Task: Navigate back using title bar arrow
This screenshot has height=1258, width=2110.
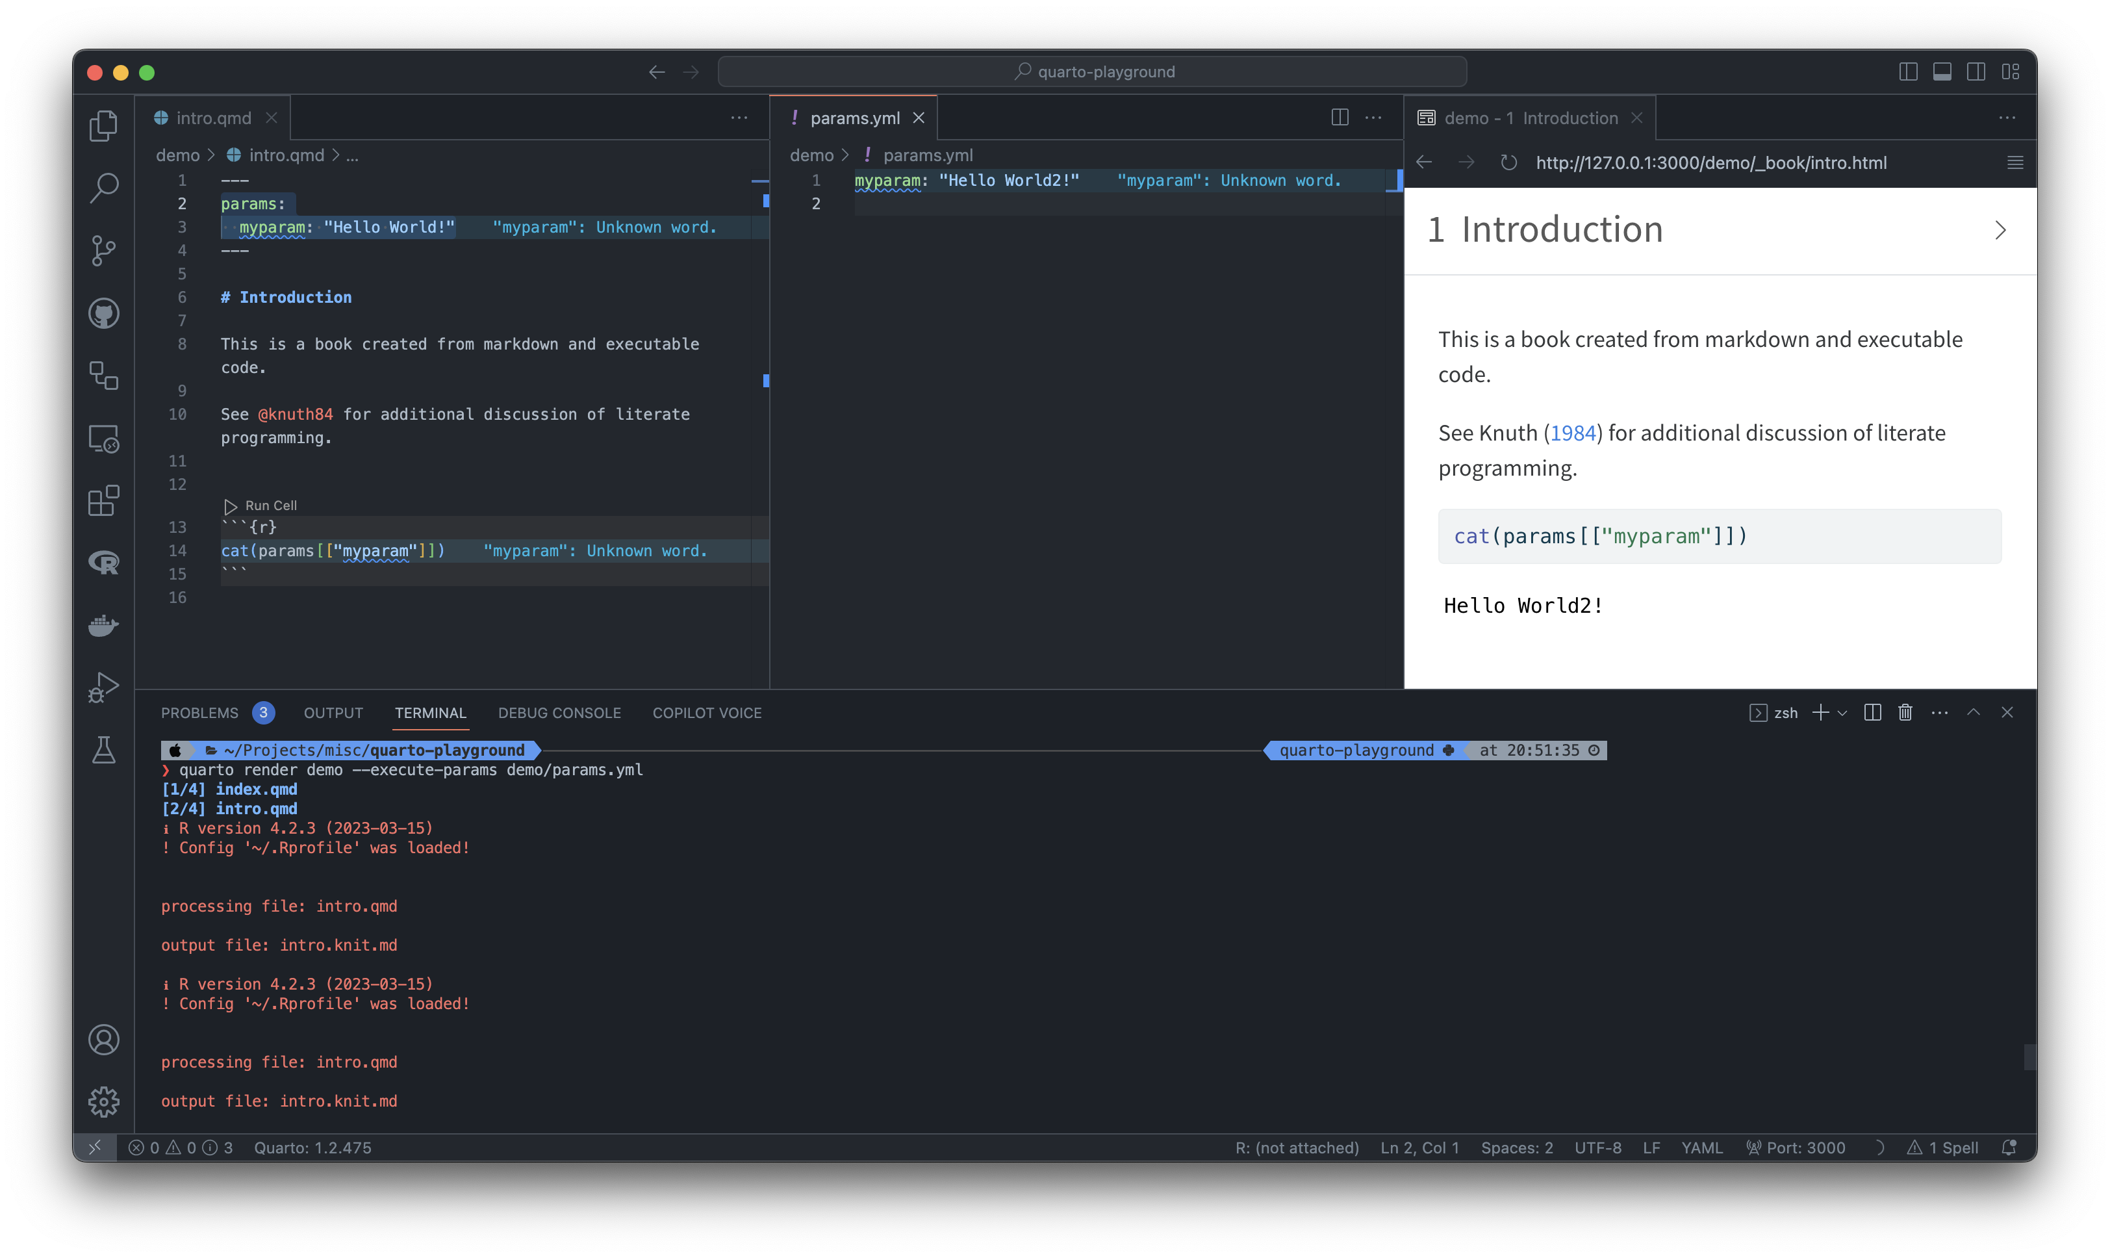Action: tap(657, 72)
